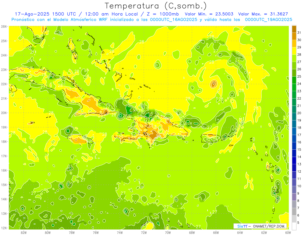Click the 20N latitude axis label
Screen dimensions: 306x236
[x=4, y=113]
